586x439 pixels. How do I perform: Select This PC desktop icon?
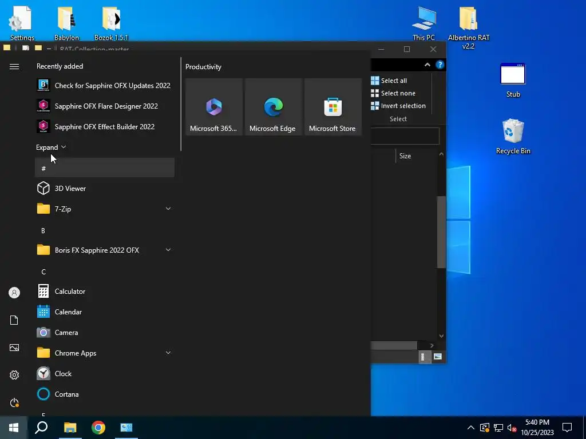[x=424, y=23]
